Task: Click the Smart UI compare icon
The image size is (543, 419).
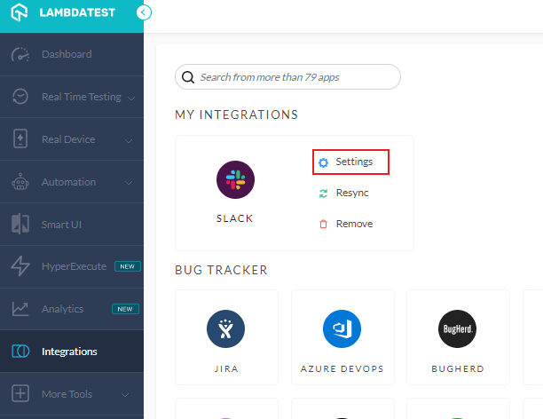Action: (20, 225)
